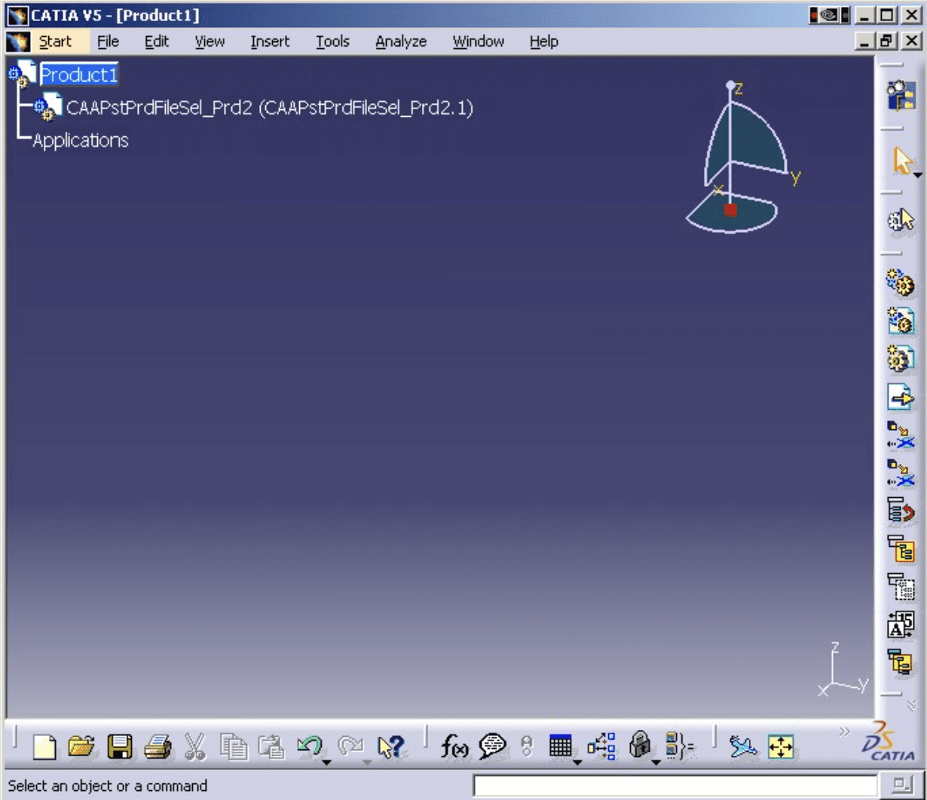The width and height of the screenshot is (927, 800).
Task: Click Existing Component icon with yellow arrow
Action: point(901,396)
